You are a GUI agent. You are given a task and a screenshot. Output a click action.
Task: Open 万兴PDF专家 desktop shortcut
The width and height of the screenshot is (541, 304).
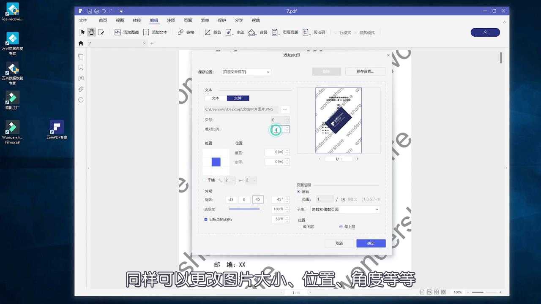tap(57, 130)
